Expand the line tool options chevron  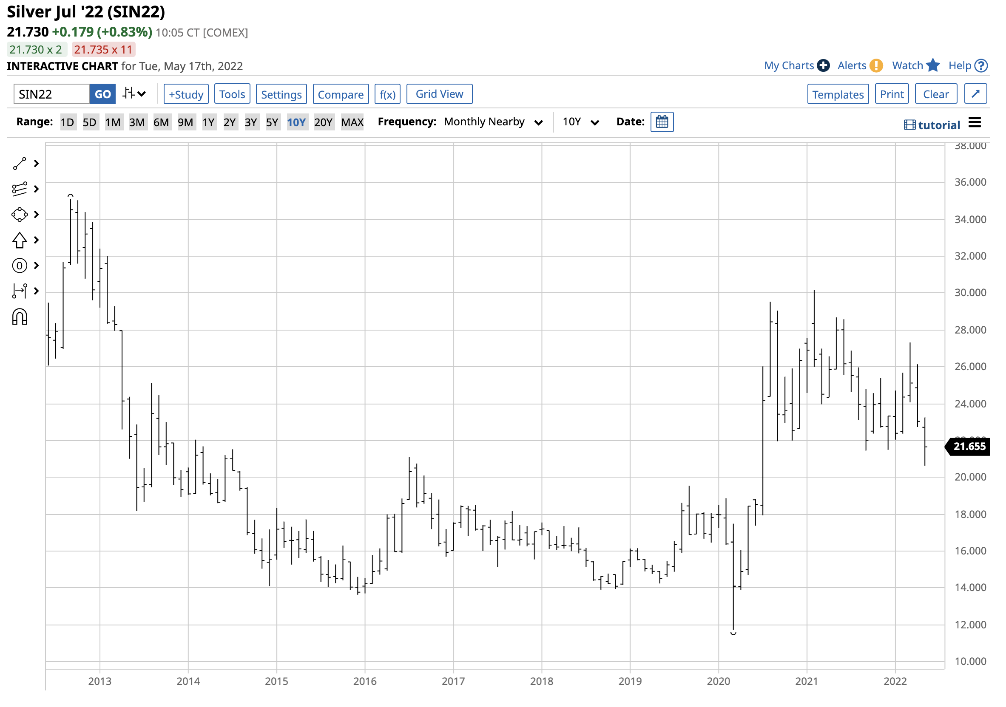click(37, 164)
